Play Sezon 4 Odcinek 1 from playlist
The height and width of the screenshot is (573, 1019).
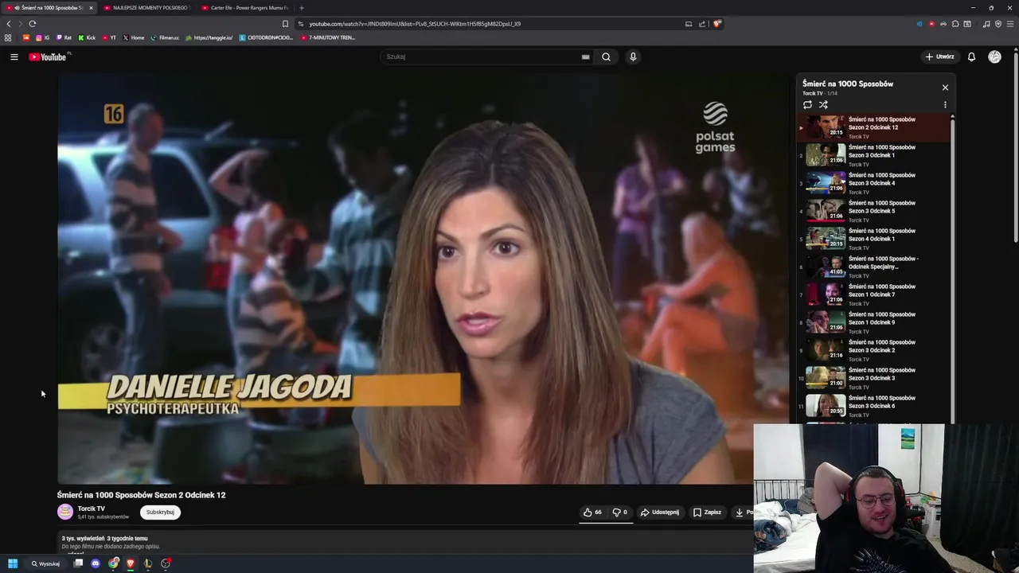[x=873, y=239]
